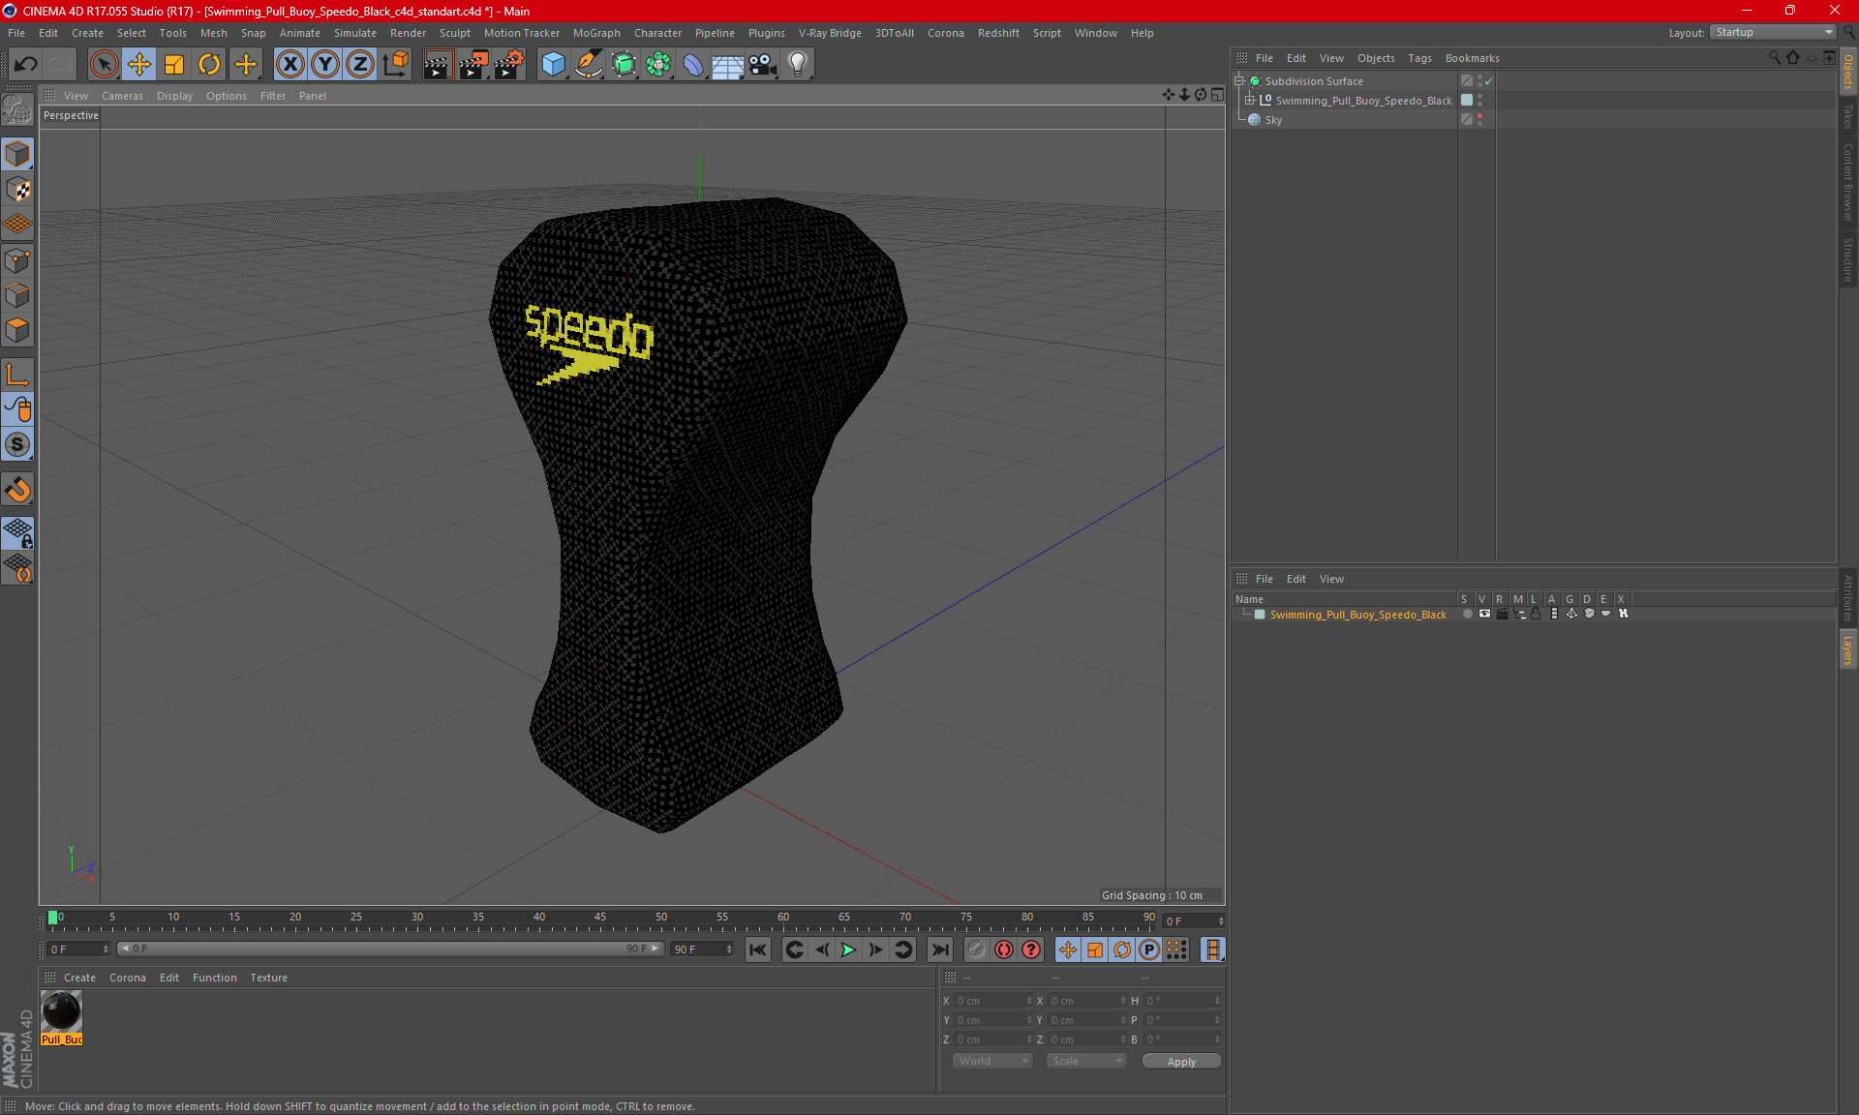This screenshot has width=1859, height=1115.
Task: Open Edit Render Settings icon
Action: click(x=509, y=65)
